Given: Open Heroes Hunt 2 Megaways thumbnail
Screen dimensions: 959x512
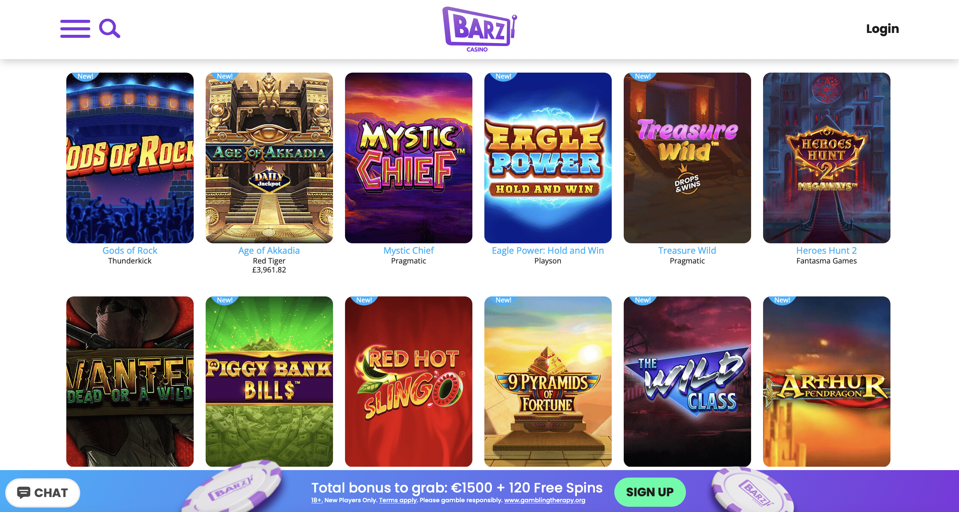Looking at the screenshot, I should pyautogui.click(x=827, y=158).
